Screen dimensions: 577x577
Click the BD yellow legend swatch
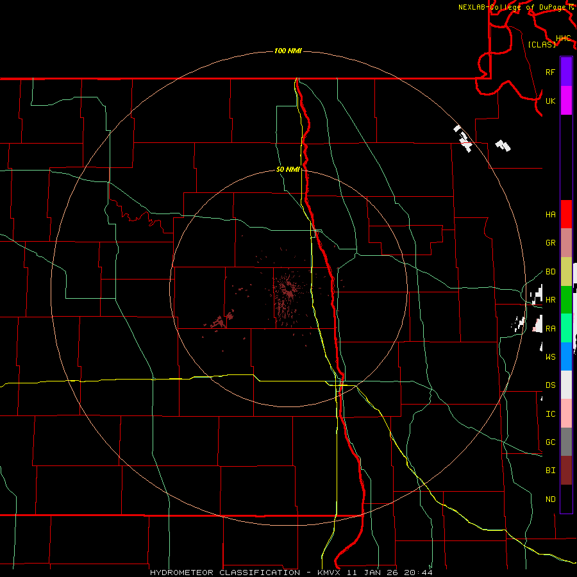tap(566, 271)
